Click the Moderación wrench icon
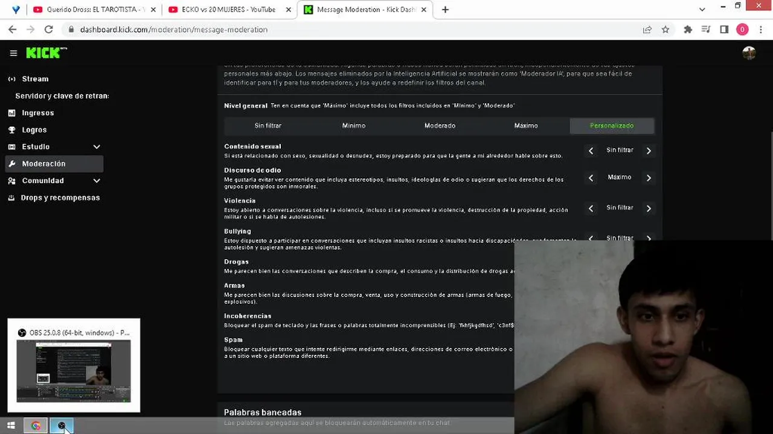 tap(11, 163)
